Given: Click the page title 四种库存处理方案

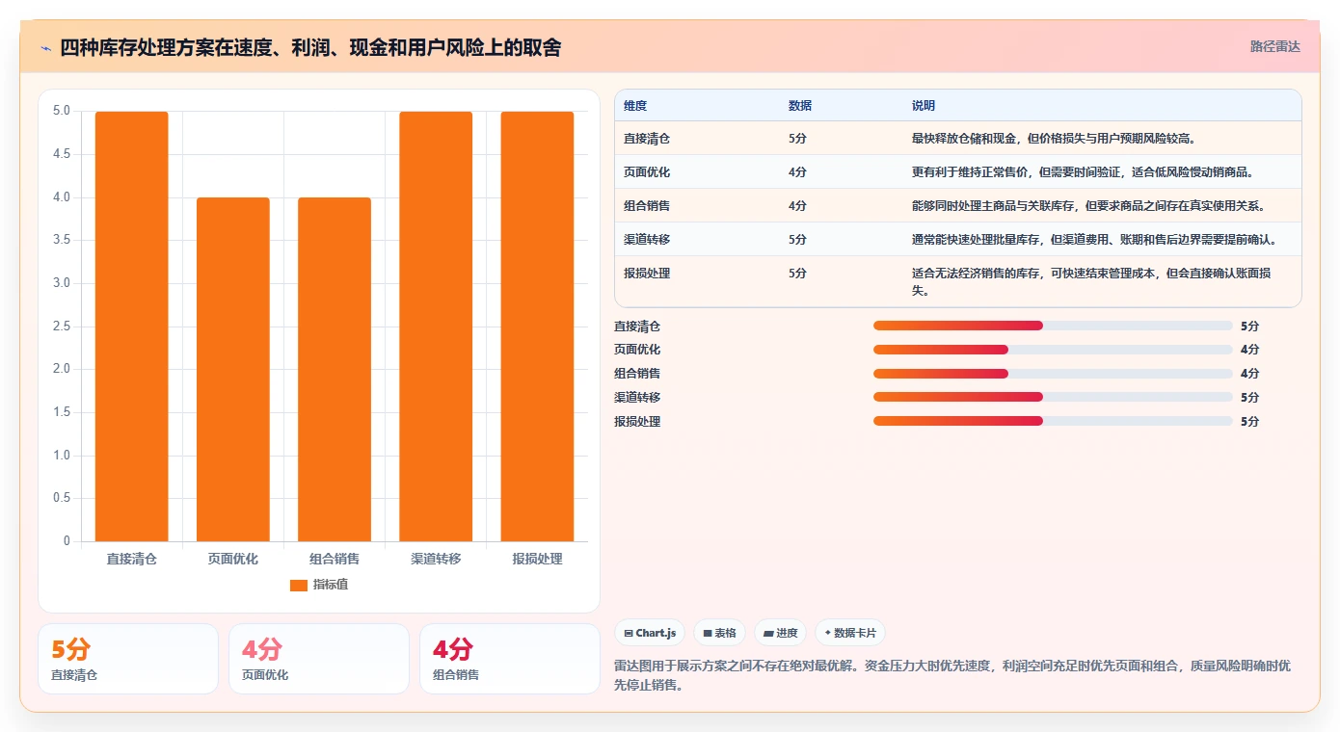Looking at the screenshot, I should [x=310, y=47].
